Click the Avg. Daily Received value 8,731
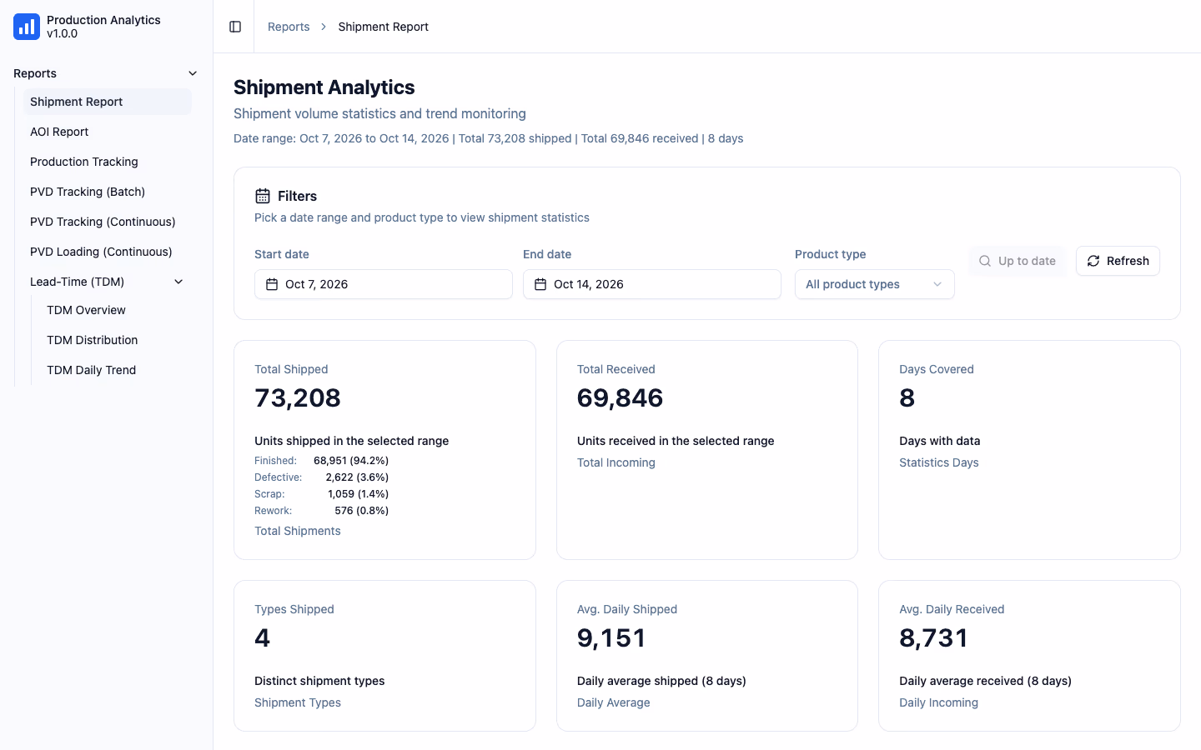This screenshot has height=750, width=1201. point(933,638)
